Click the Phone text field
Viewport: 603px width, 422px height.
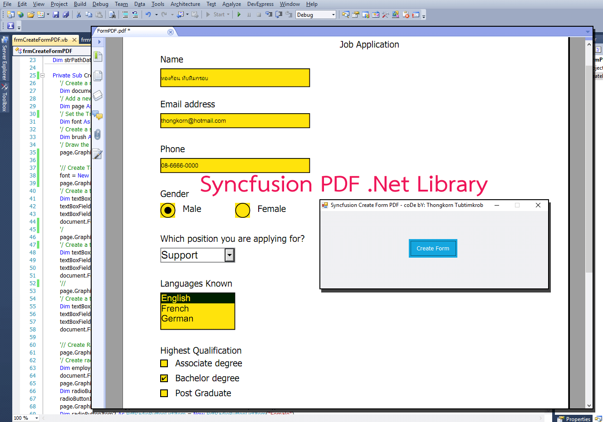click(235, 166)
